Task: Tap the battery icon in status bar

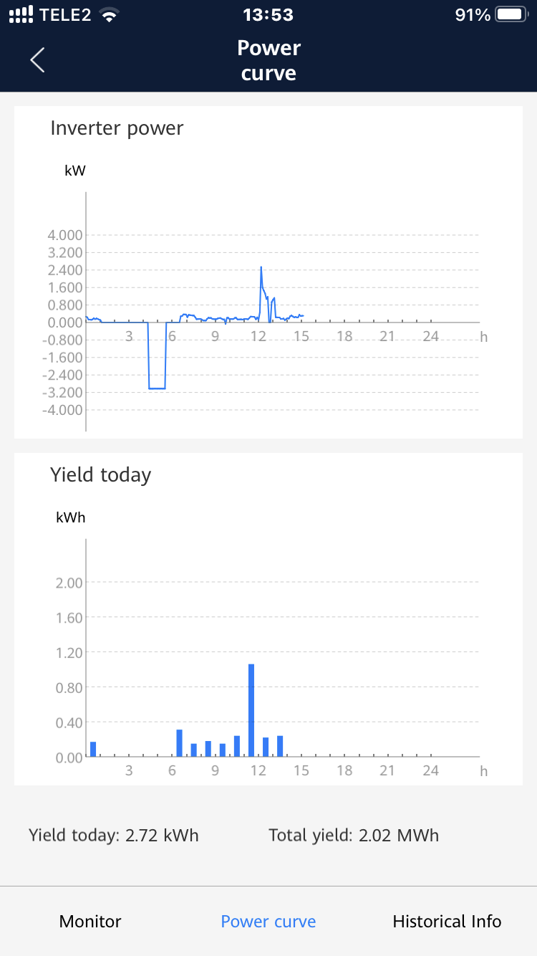Action: click(512, 15)
